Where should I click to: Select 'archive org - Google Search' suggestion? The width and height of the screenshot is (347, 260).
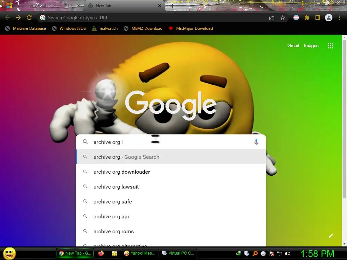(x=171, y=157)
